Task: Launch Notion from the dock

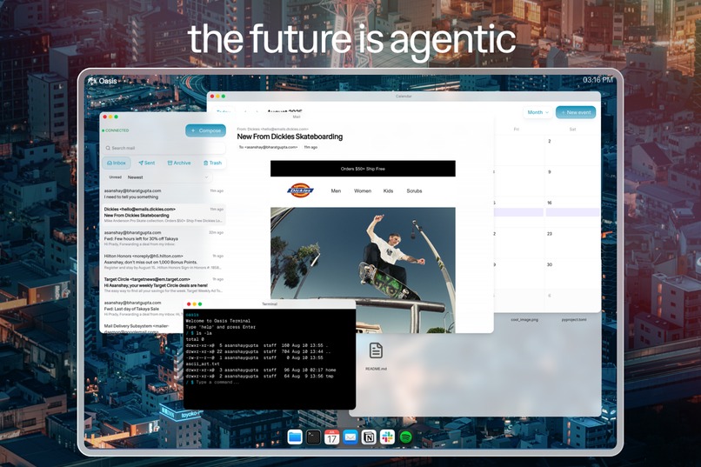Action: click(x=369, y=437)
